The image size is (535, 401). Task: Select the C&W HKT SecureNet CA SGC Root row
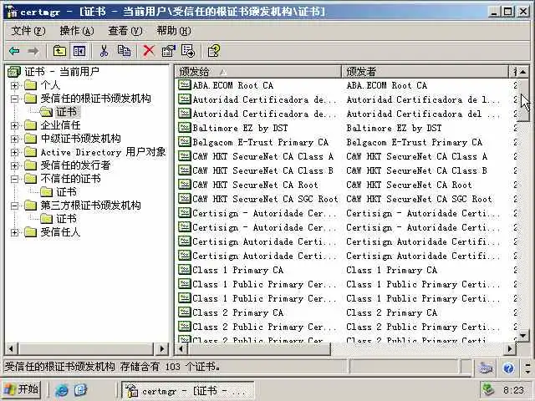coord(347,199)
